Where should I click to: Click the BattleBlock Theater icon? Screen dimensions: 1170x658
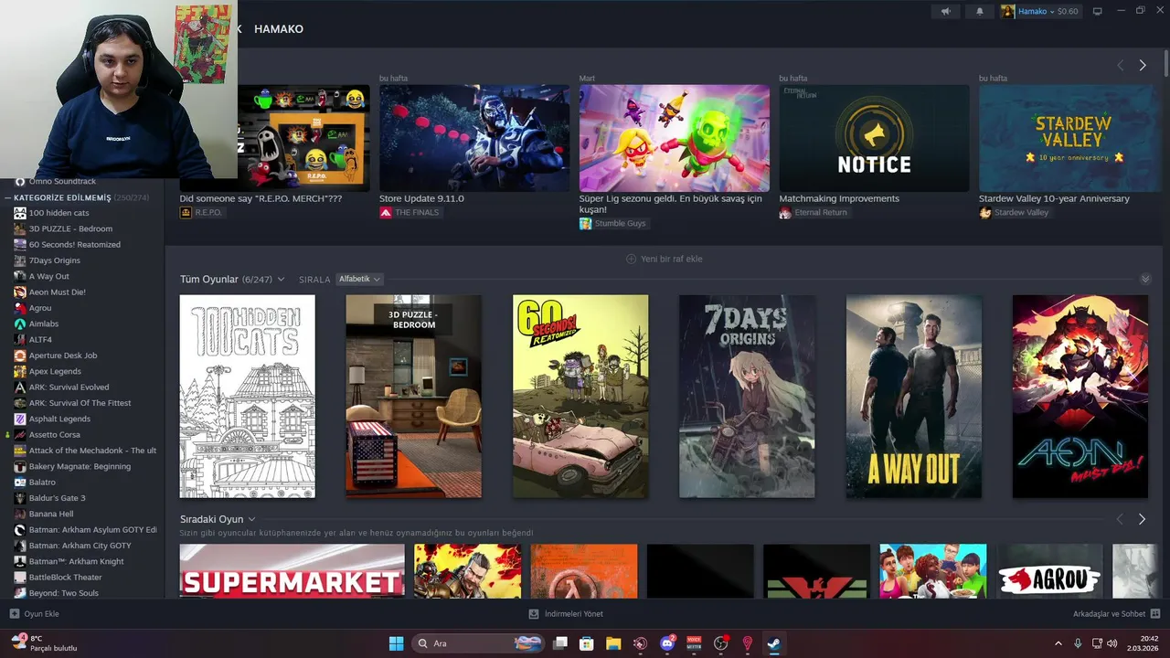click(20, 577)
